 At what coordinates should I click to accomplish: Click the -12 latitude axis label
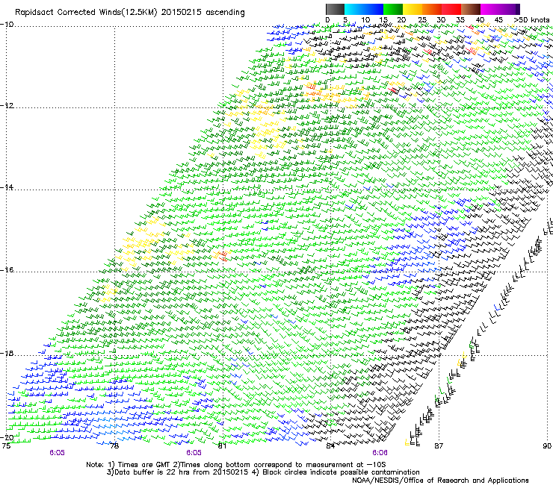7,106
